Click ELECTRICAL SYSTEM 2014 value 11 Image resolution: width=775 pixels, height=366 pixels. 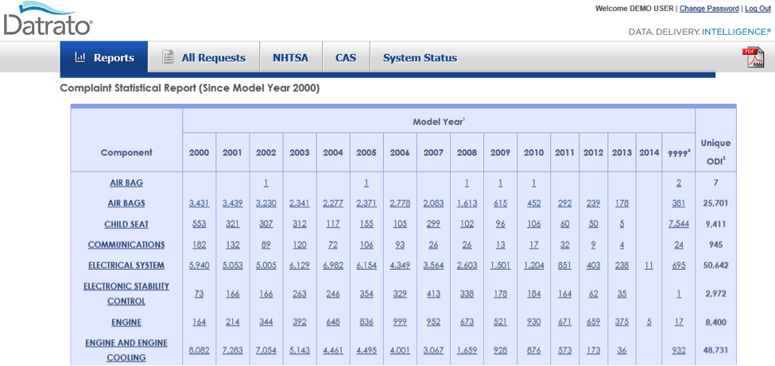649,265
